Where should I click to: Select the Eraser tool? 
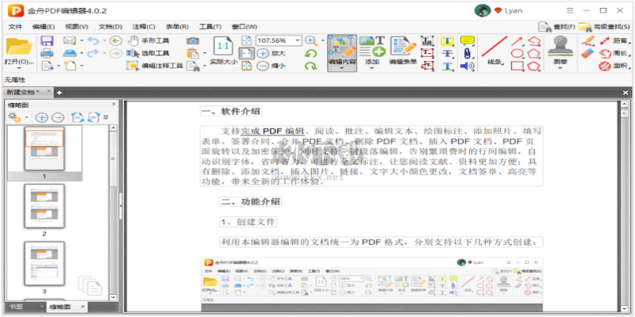coord(587,53)
